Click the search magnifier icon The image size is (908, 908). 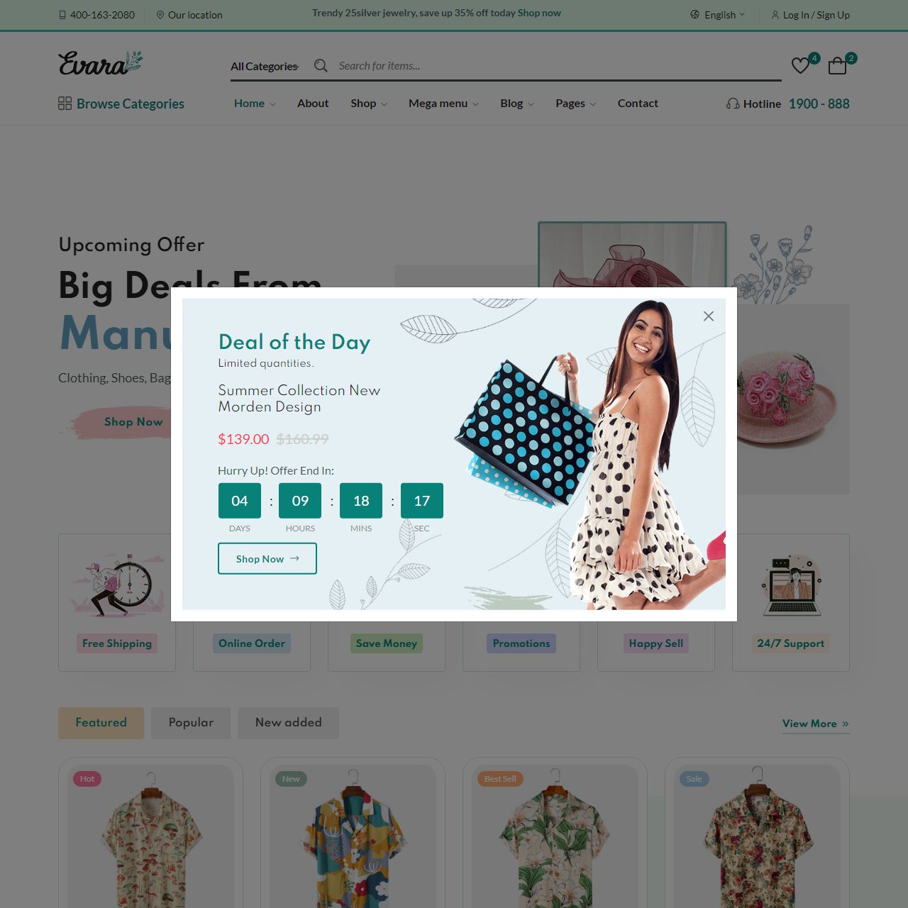(x=321, y=65)
